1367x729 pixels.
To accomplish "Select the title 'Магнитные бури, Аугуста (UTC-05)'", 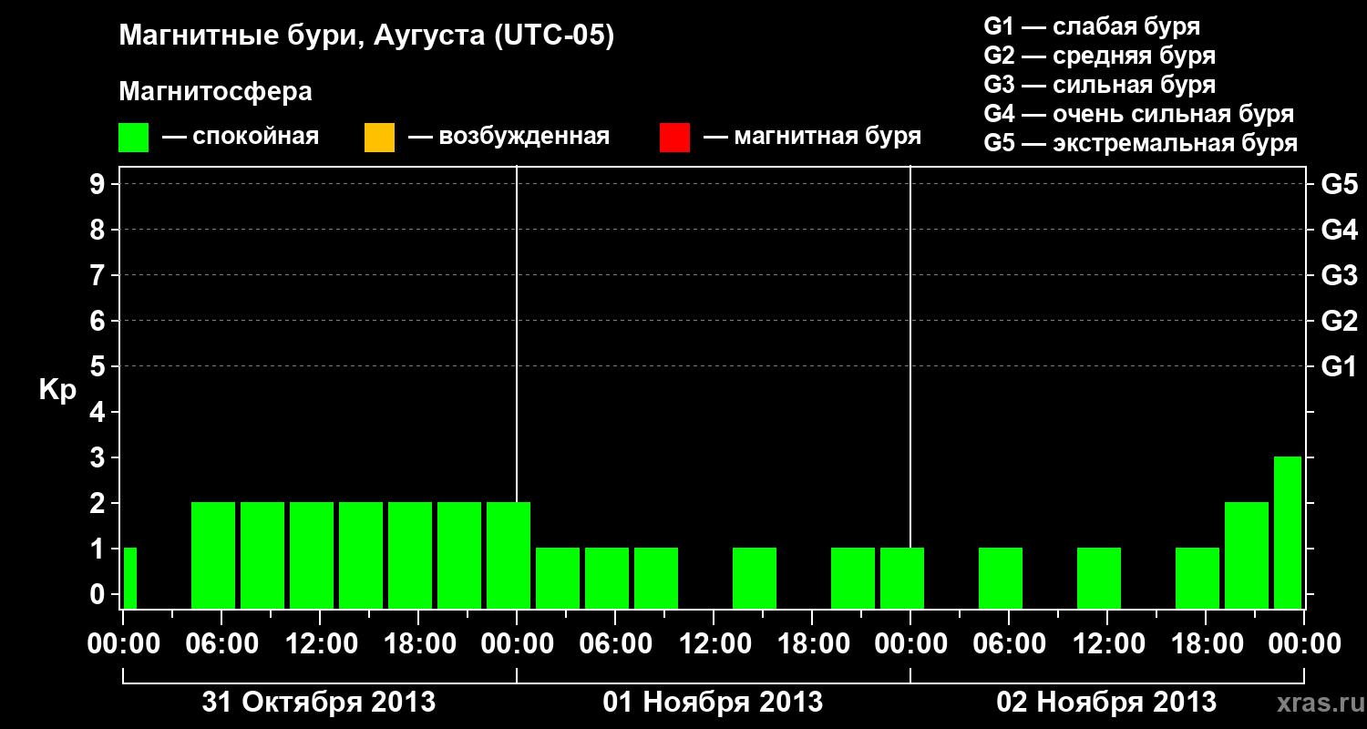I will click(x=366, y=36).
